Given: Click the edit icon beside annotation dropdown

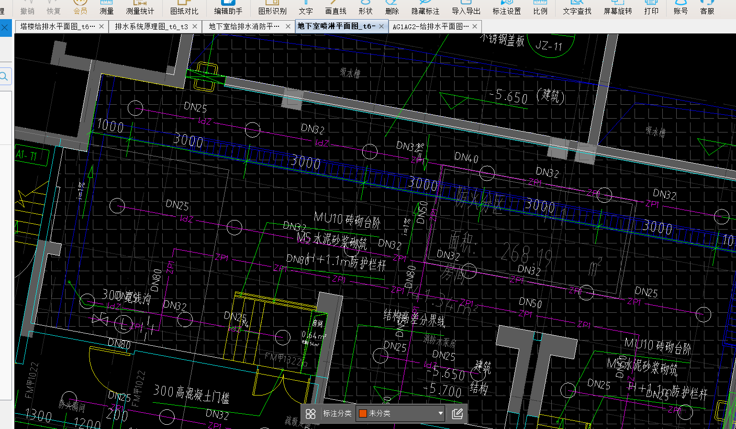Looking at the screenshot, I should point(457,414).
